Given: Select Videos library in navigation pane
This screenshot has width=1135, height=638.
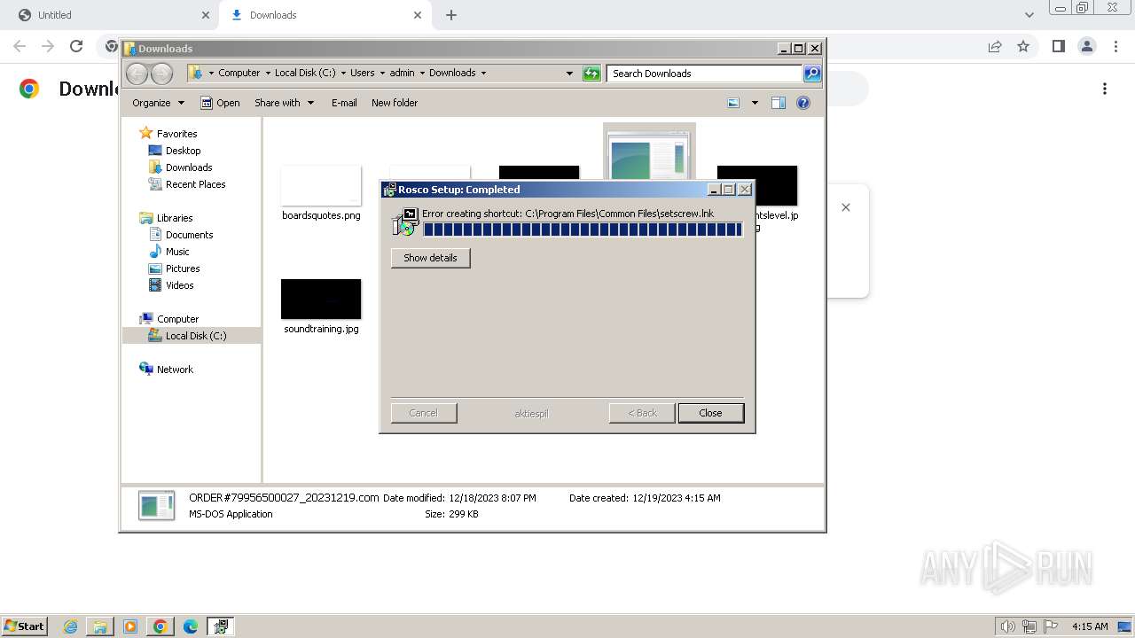Looking at the screenshot, I should 179,285.
